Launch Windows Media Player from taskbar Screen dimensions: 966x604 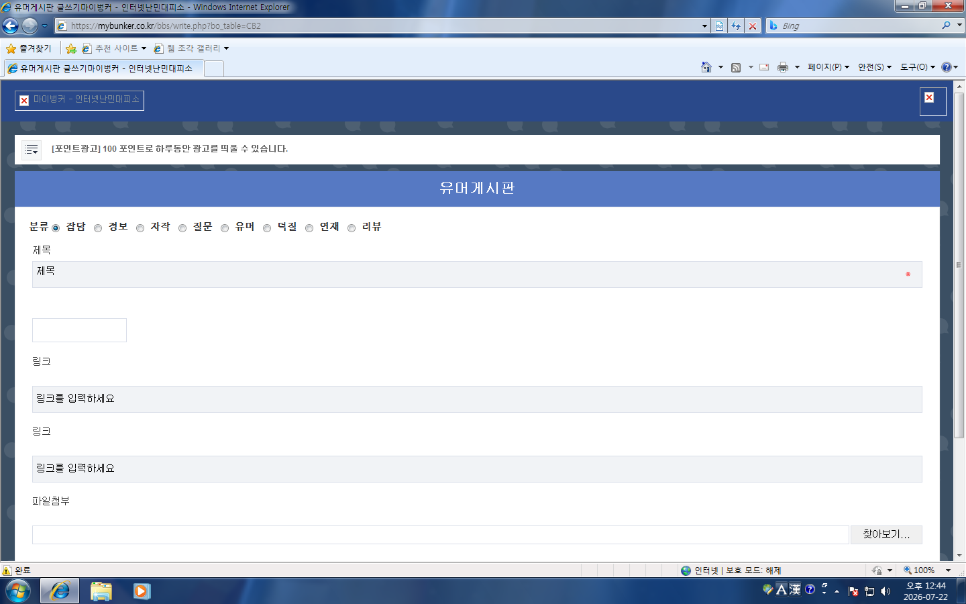[142, 591]
